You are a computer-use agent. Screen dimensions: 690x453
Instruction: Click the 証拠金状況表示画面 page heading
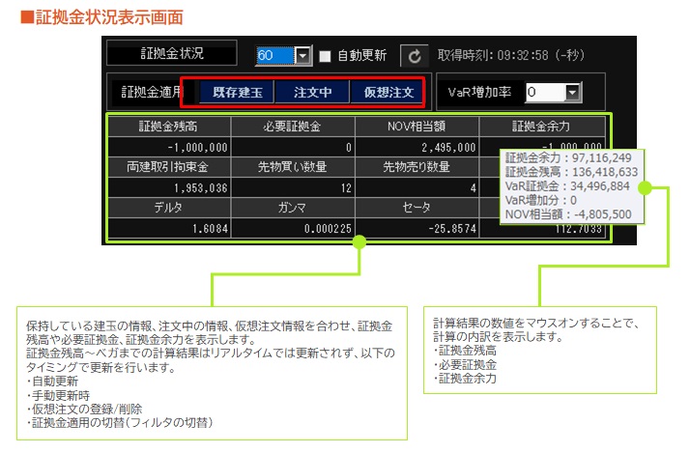[101, 17]
